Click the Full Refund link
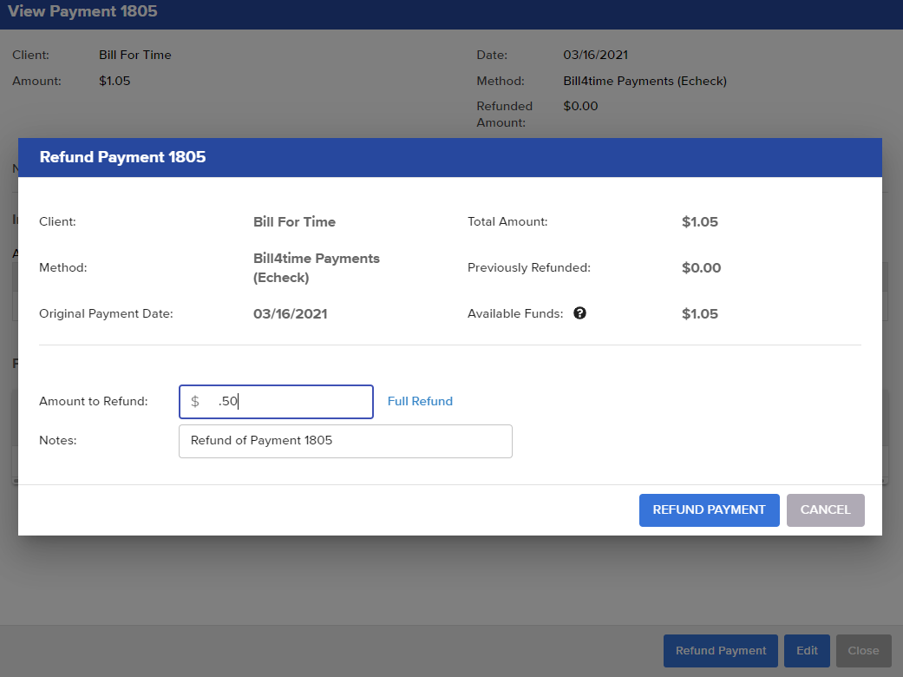This screenshot has height=677, width=903. pos(420,401)
